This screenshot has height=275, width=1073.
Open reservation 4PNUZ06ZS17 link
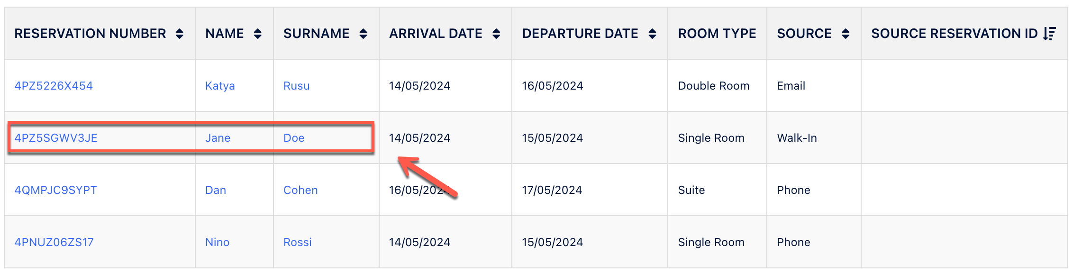54,242
